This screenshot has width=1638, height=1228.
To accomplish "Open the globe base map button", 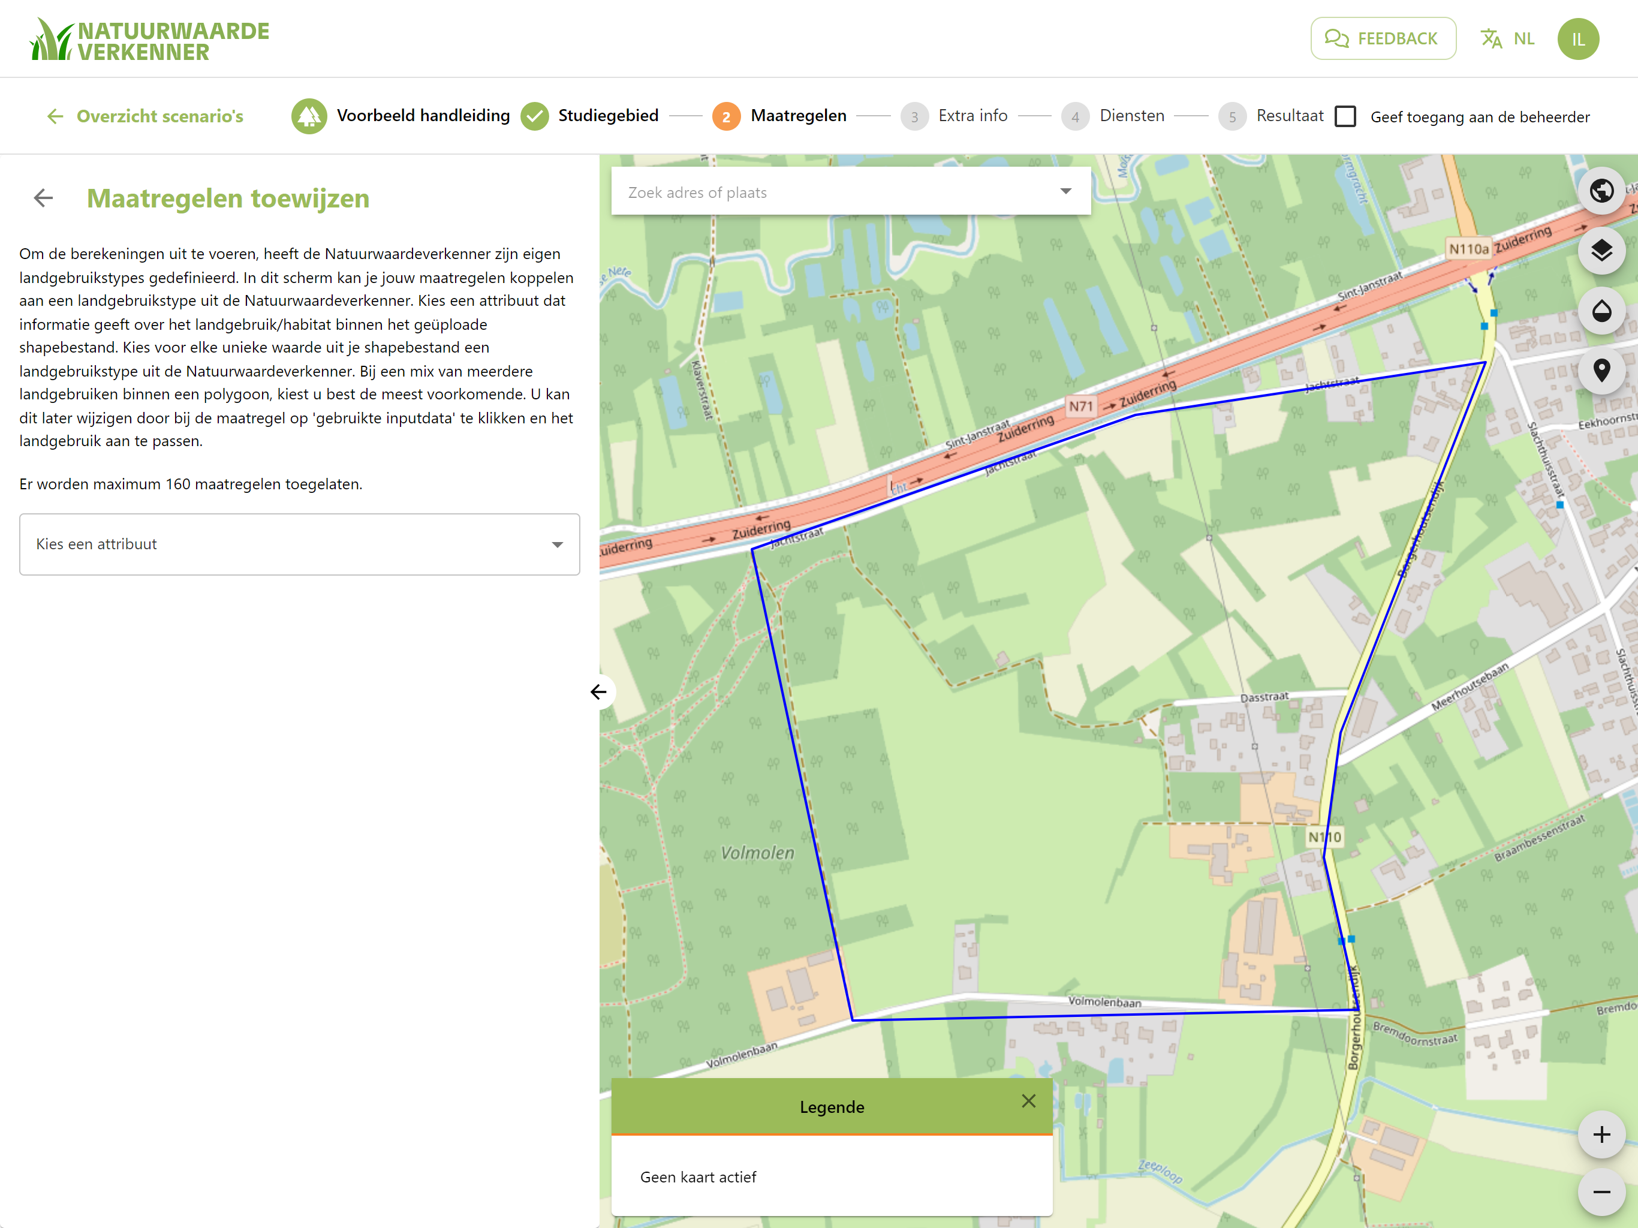I will coord(1601,190).
